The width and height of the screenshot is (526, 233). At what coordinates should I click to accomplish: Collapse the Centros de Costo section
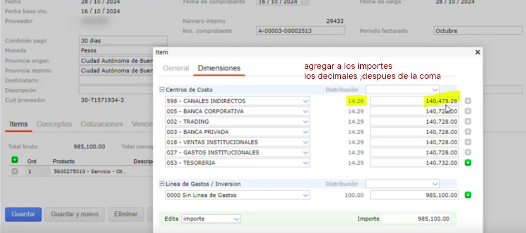point(162,90)
